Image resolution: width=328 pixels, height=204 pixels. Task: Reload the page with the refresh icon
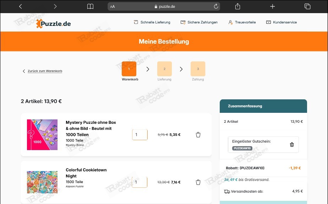[x=216, y=6]
